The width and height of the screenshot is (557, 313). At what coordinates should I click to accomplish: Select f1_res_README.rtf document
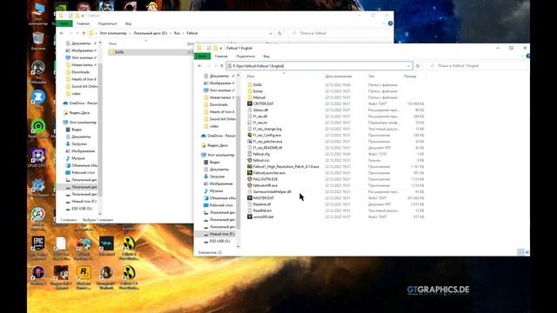267,148
